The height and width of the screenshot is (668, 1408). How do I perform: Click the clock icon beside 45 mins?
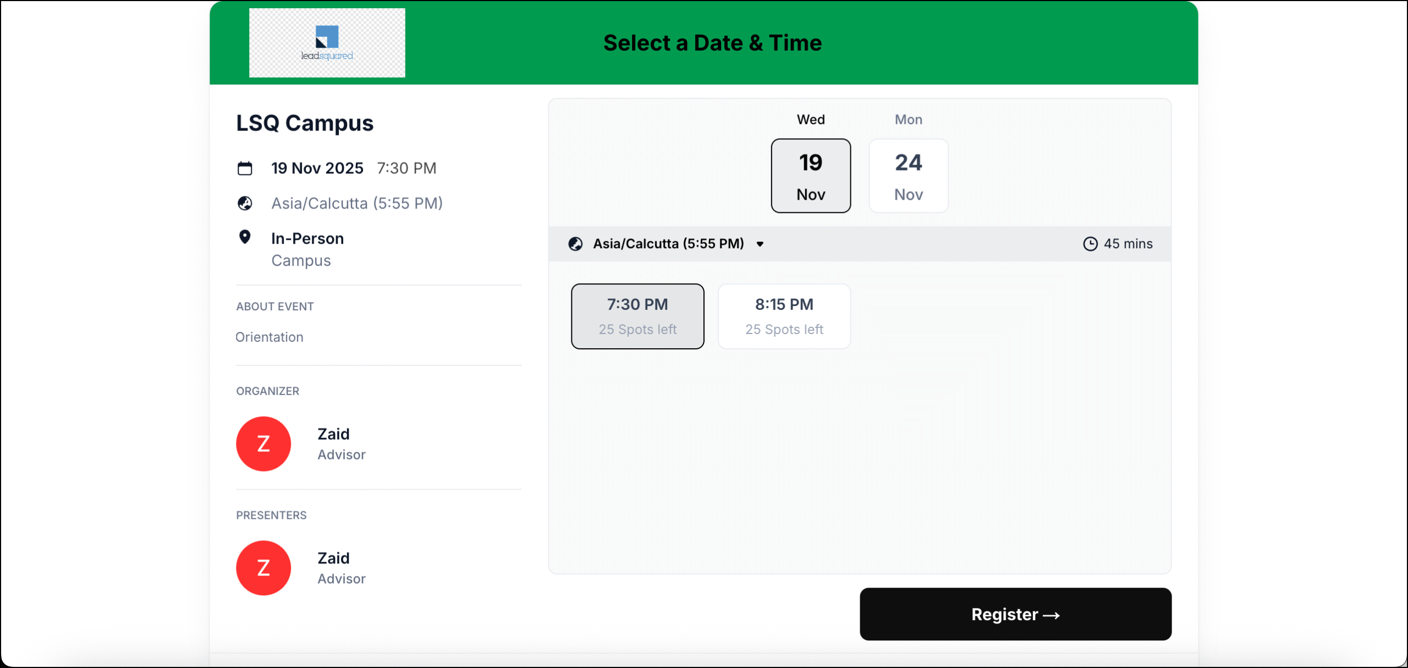pyautogui.click(x=1091, y=244)
